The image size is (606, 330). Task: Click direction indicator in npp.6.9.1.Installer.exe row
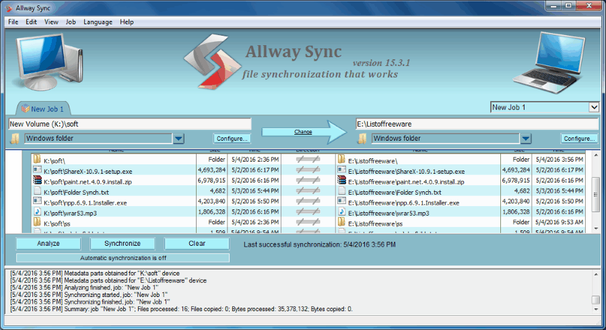[x=308, y=201]
